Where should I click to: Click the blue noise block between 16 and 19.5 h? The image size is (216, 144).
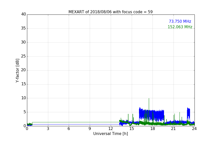pos(151,115)
